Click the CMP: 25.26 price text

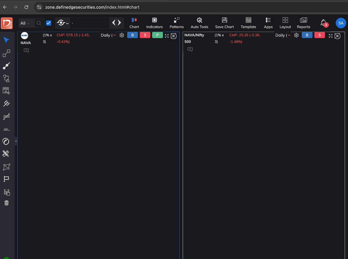(x=245, y=38)
